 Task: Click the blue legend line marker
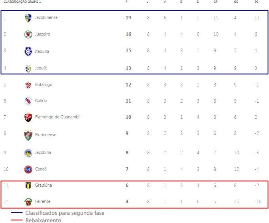[17, 213]
